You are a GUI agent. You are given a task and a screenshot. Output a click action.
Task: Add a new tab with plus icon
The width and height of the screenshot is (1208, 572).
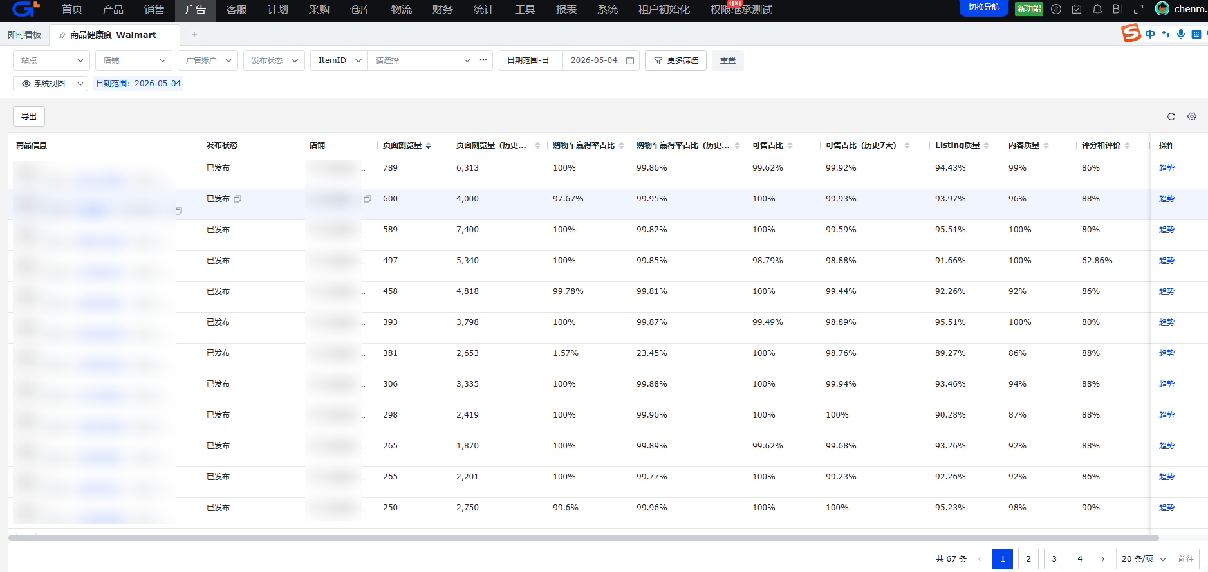[x=194, y=35]
